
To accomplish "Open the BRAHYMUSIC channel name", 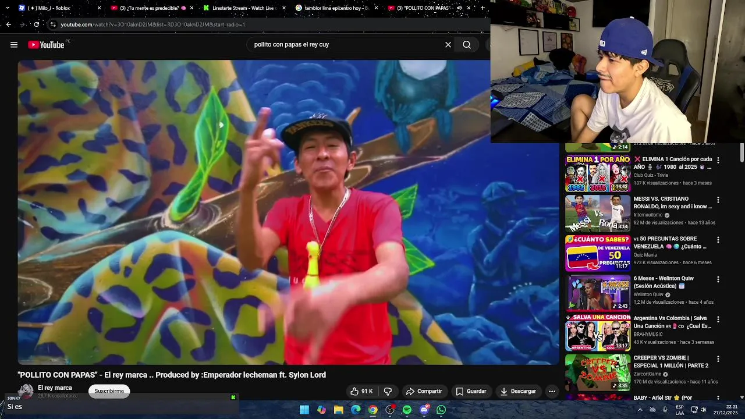I will (x=648, y=334).
